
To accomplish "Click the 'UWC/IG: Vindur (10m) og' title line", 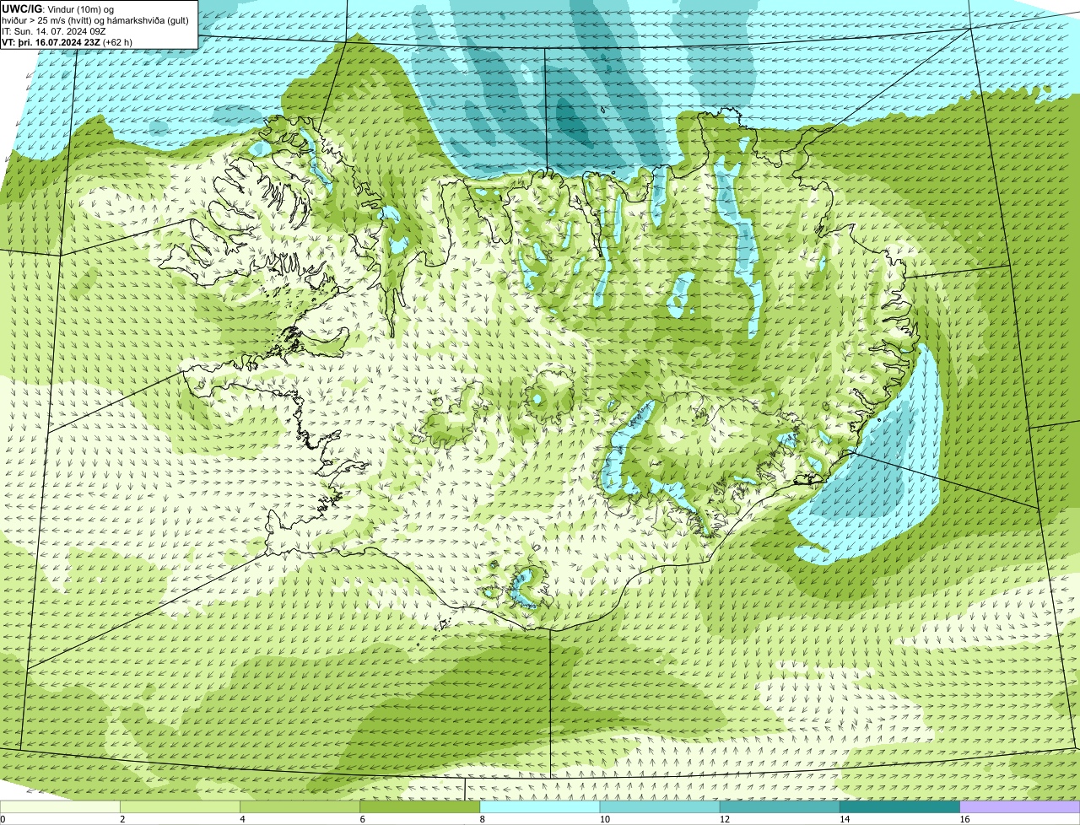I will pyautogui.click(x=57, y=8).
